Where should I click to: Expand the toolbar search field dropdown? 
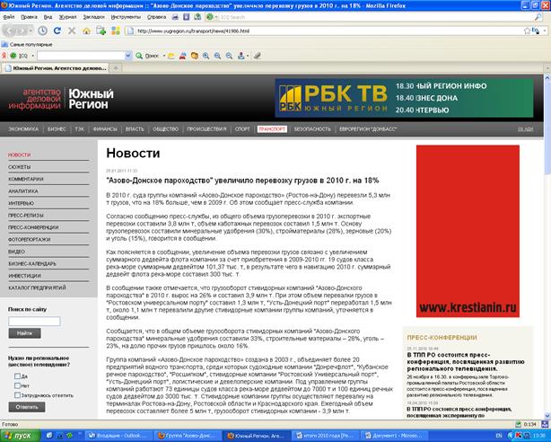[128, 56]
